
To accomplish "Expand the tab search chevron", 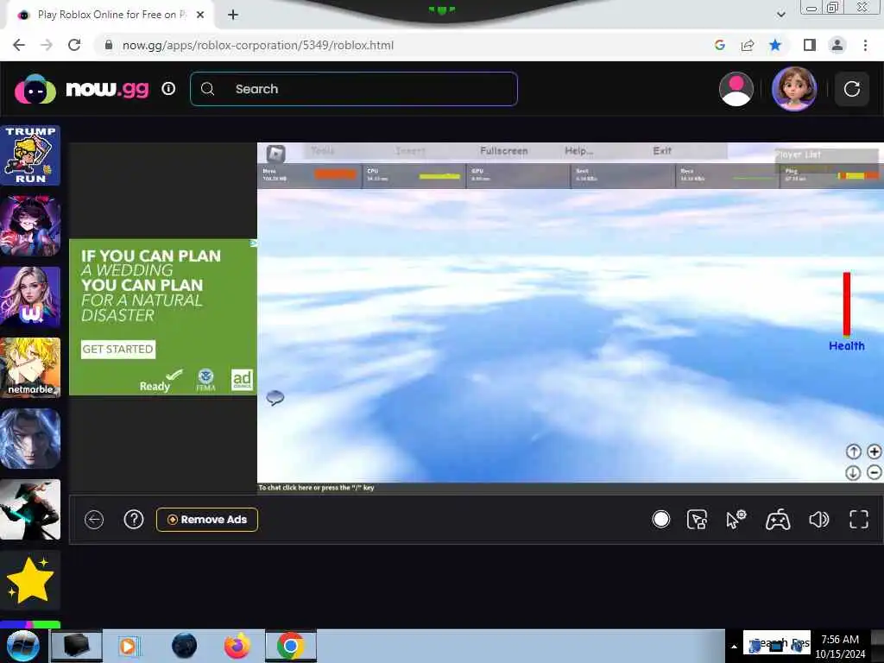I will (780, 15).
